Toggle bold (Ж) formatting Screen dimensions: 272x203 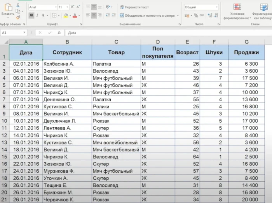[31, 16]
